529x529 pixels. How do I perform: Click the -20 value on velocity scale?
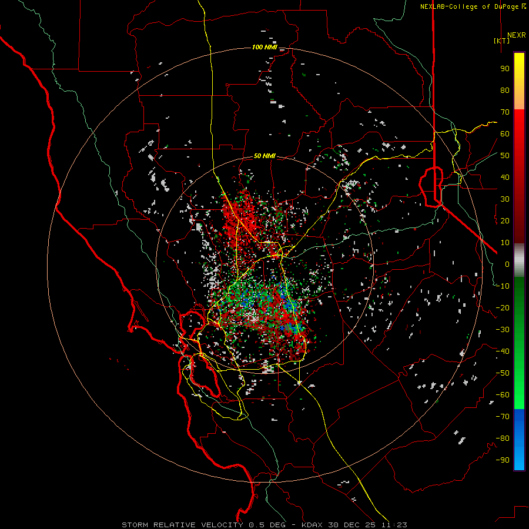coord(503,307)
